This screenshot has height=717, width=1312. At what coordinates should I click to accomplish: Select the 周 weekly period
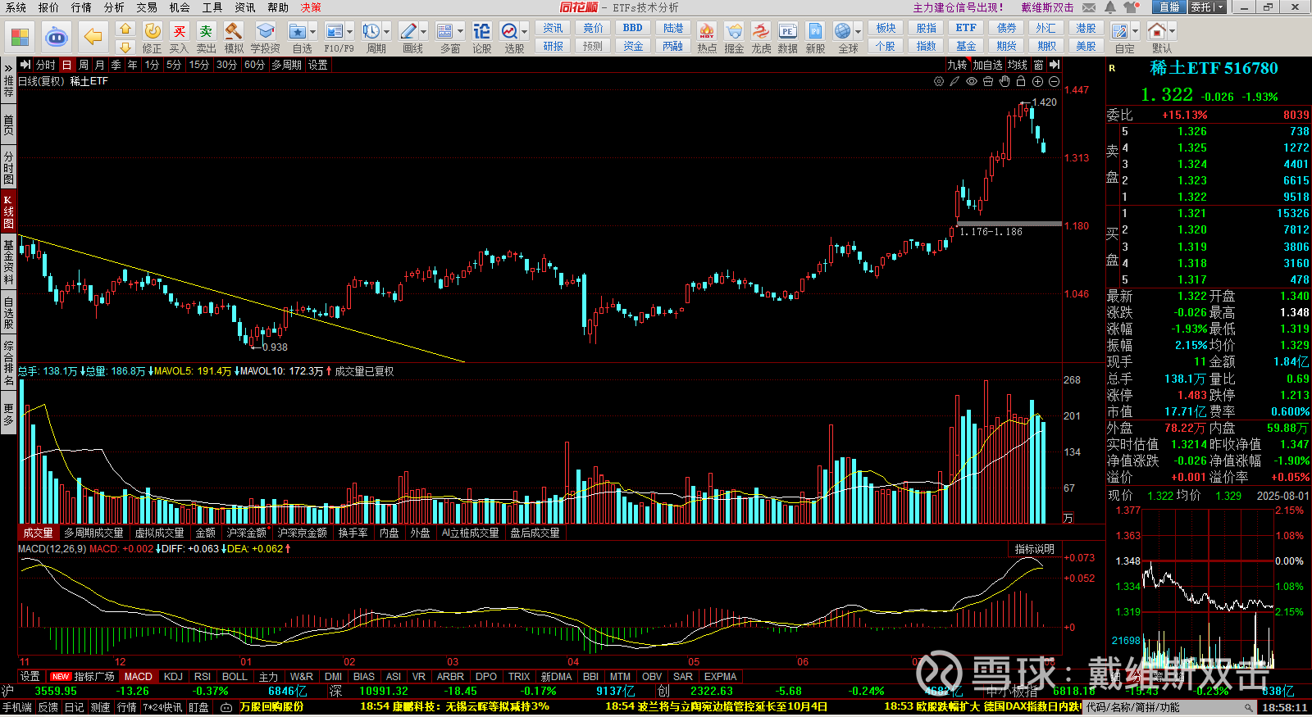84,65
